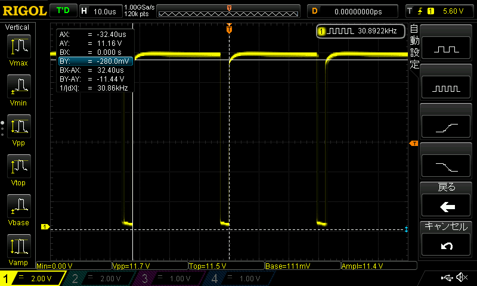Click the キャンセル undo button
The height and width of the screenshot is (286, 477).
[x=446, y=245]
